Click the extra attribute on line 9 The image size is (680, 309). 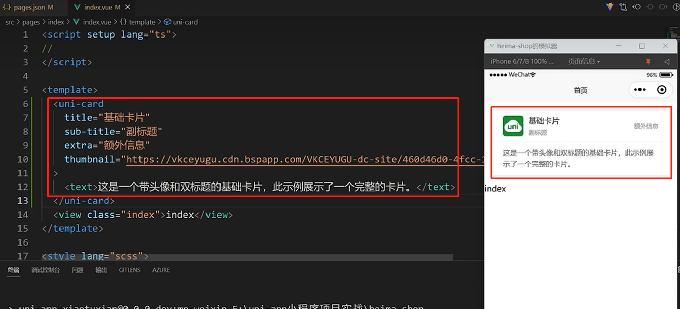pos(107,145)
